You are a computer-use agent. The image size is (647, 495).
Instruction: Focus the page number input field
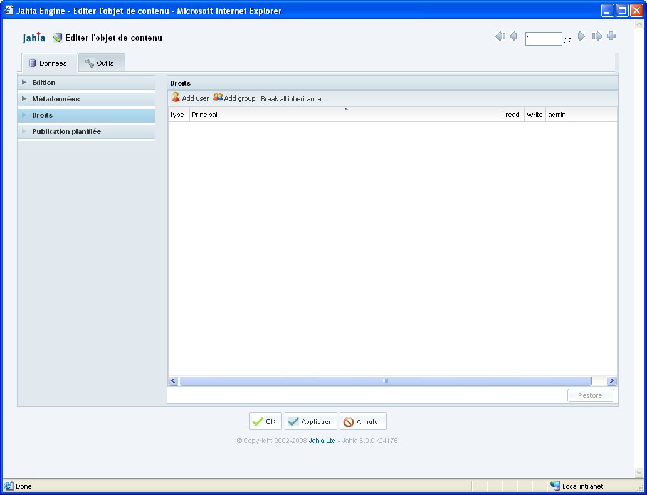point(544,39)
